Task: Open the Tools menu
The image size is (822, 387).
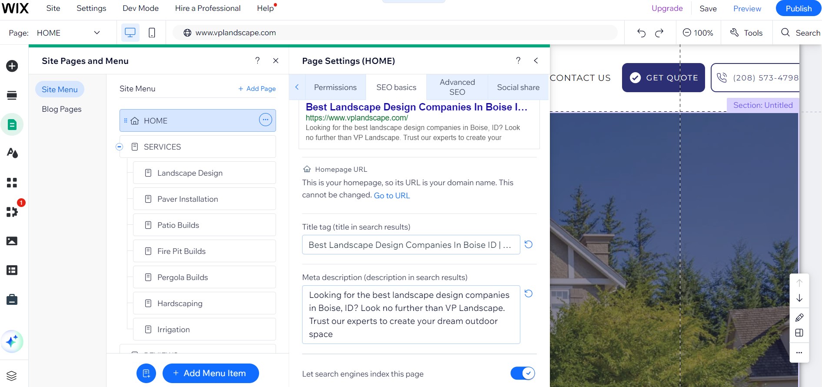Action: coord(746,33)
